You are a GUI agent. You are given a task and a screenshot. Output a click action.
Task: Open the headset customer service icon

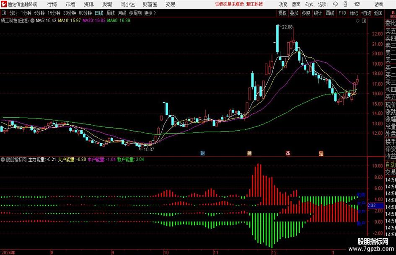(335, 4)
